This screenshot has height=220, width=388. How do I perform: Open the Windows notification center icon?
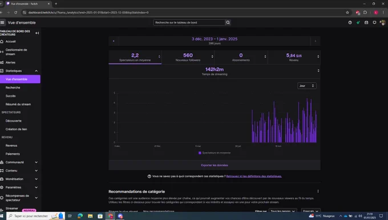pyautogui.click(x=381, y=216)
